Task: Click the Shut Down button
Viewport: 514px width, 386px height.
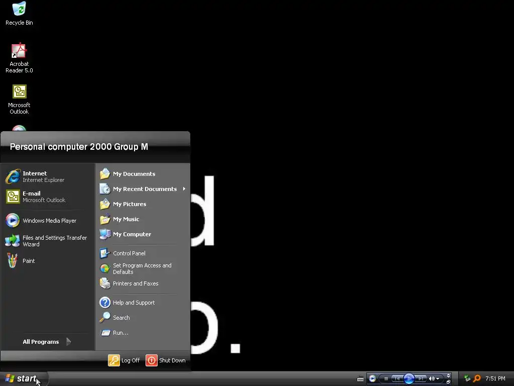Action: tap(166, 360)
